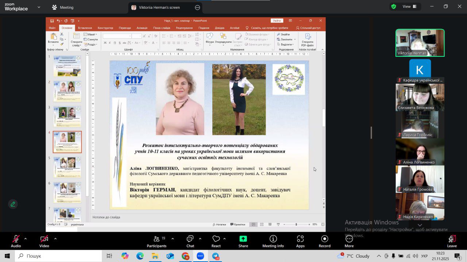The width and height of the screenshot is (467, 262).
Task: Open the Participants panel
Action: [157, 241]
